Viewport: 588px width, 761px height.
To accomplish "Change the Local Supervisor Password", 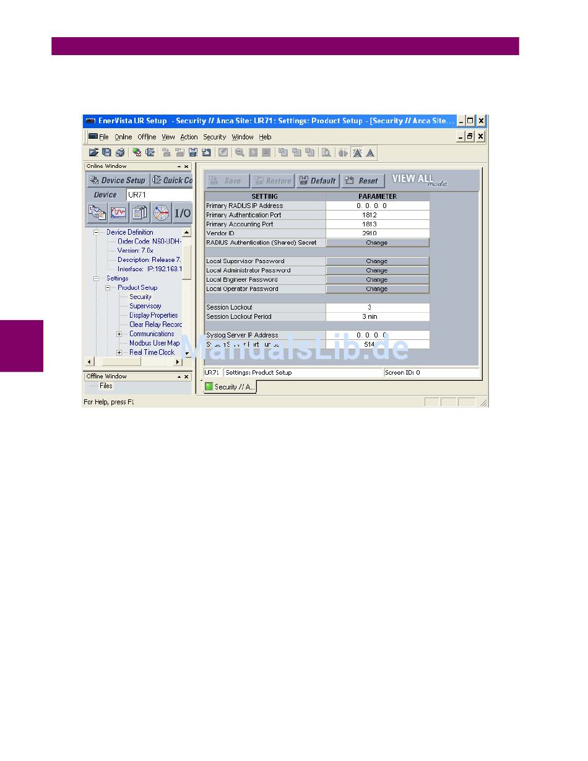I will pos(377,261).
